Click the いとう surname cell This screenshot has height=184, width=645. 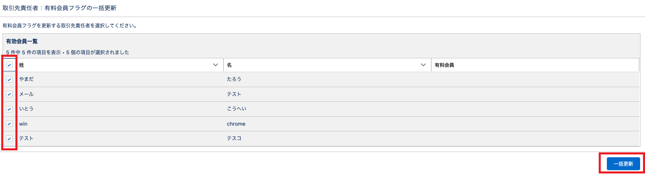pyautogui.click(x=26, y=109)
